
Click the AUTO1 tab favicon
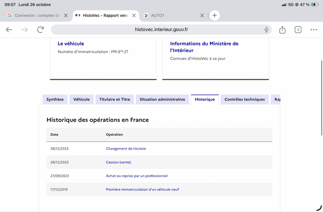coord(146,15)
